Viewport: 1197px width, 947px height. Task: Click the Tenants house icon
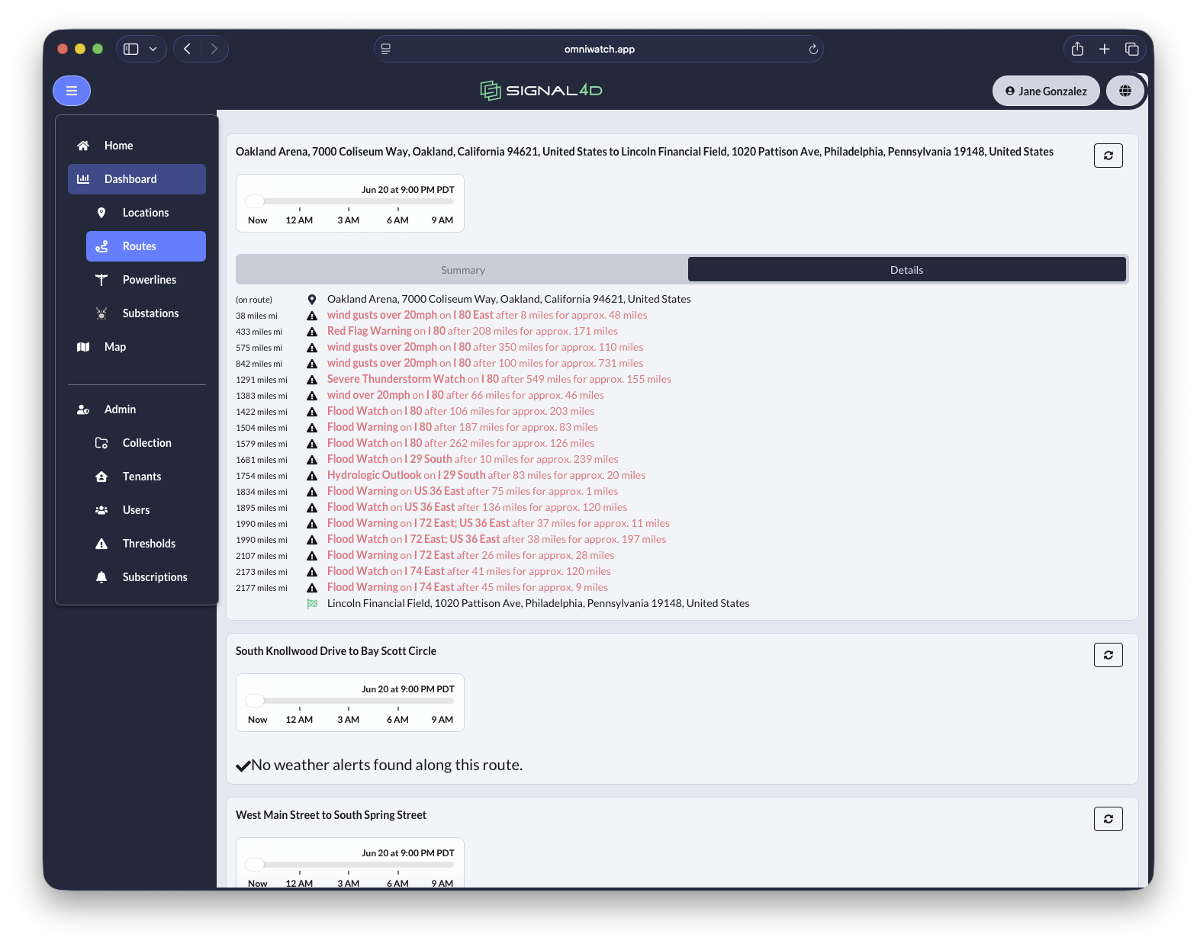point(101,477)
